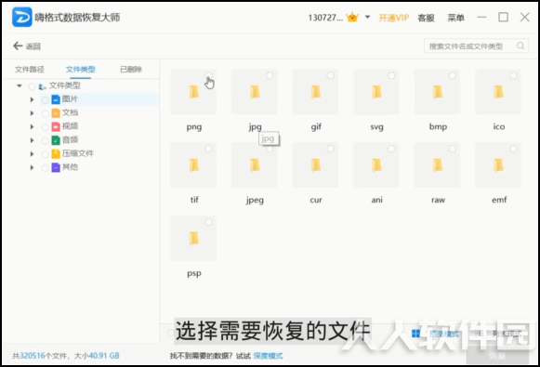Select the tif folder radio circle
Image resolution: width=540 pixels, height=367 pixels.
(x=208, y=149)
